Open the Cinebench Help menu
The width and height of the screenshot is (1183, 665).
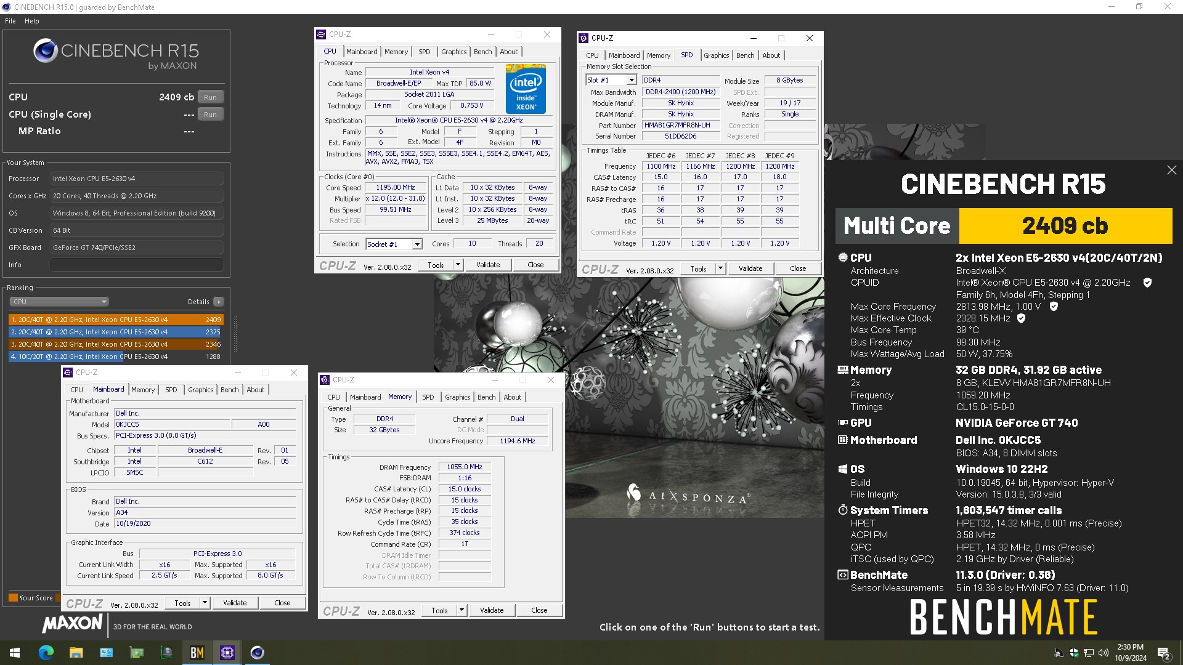click(x=32, y=21)
